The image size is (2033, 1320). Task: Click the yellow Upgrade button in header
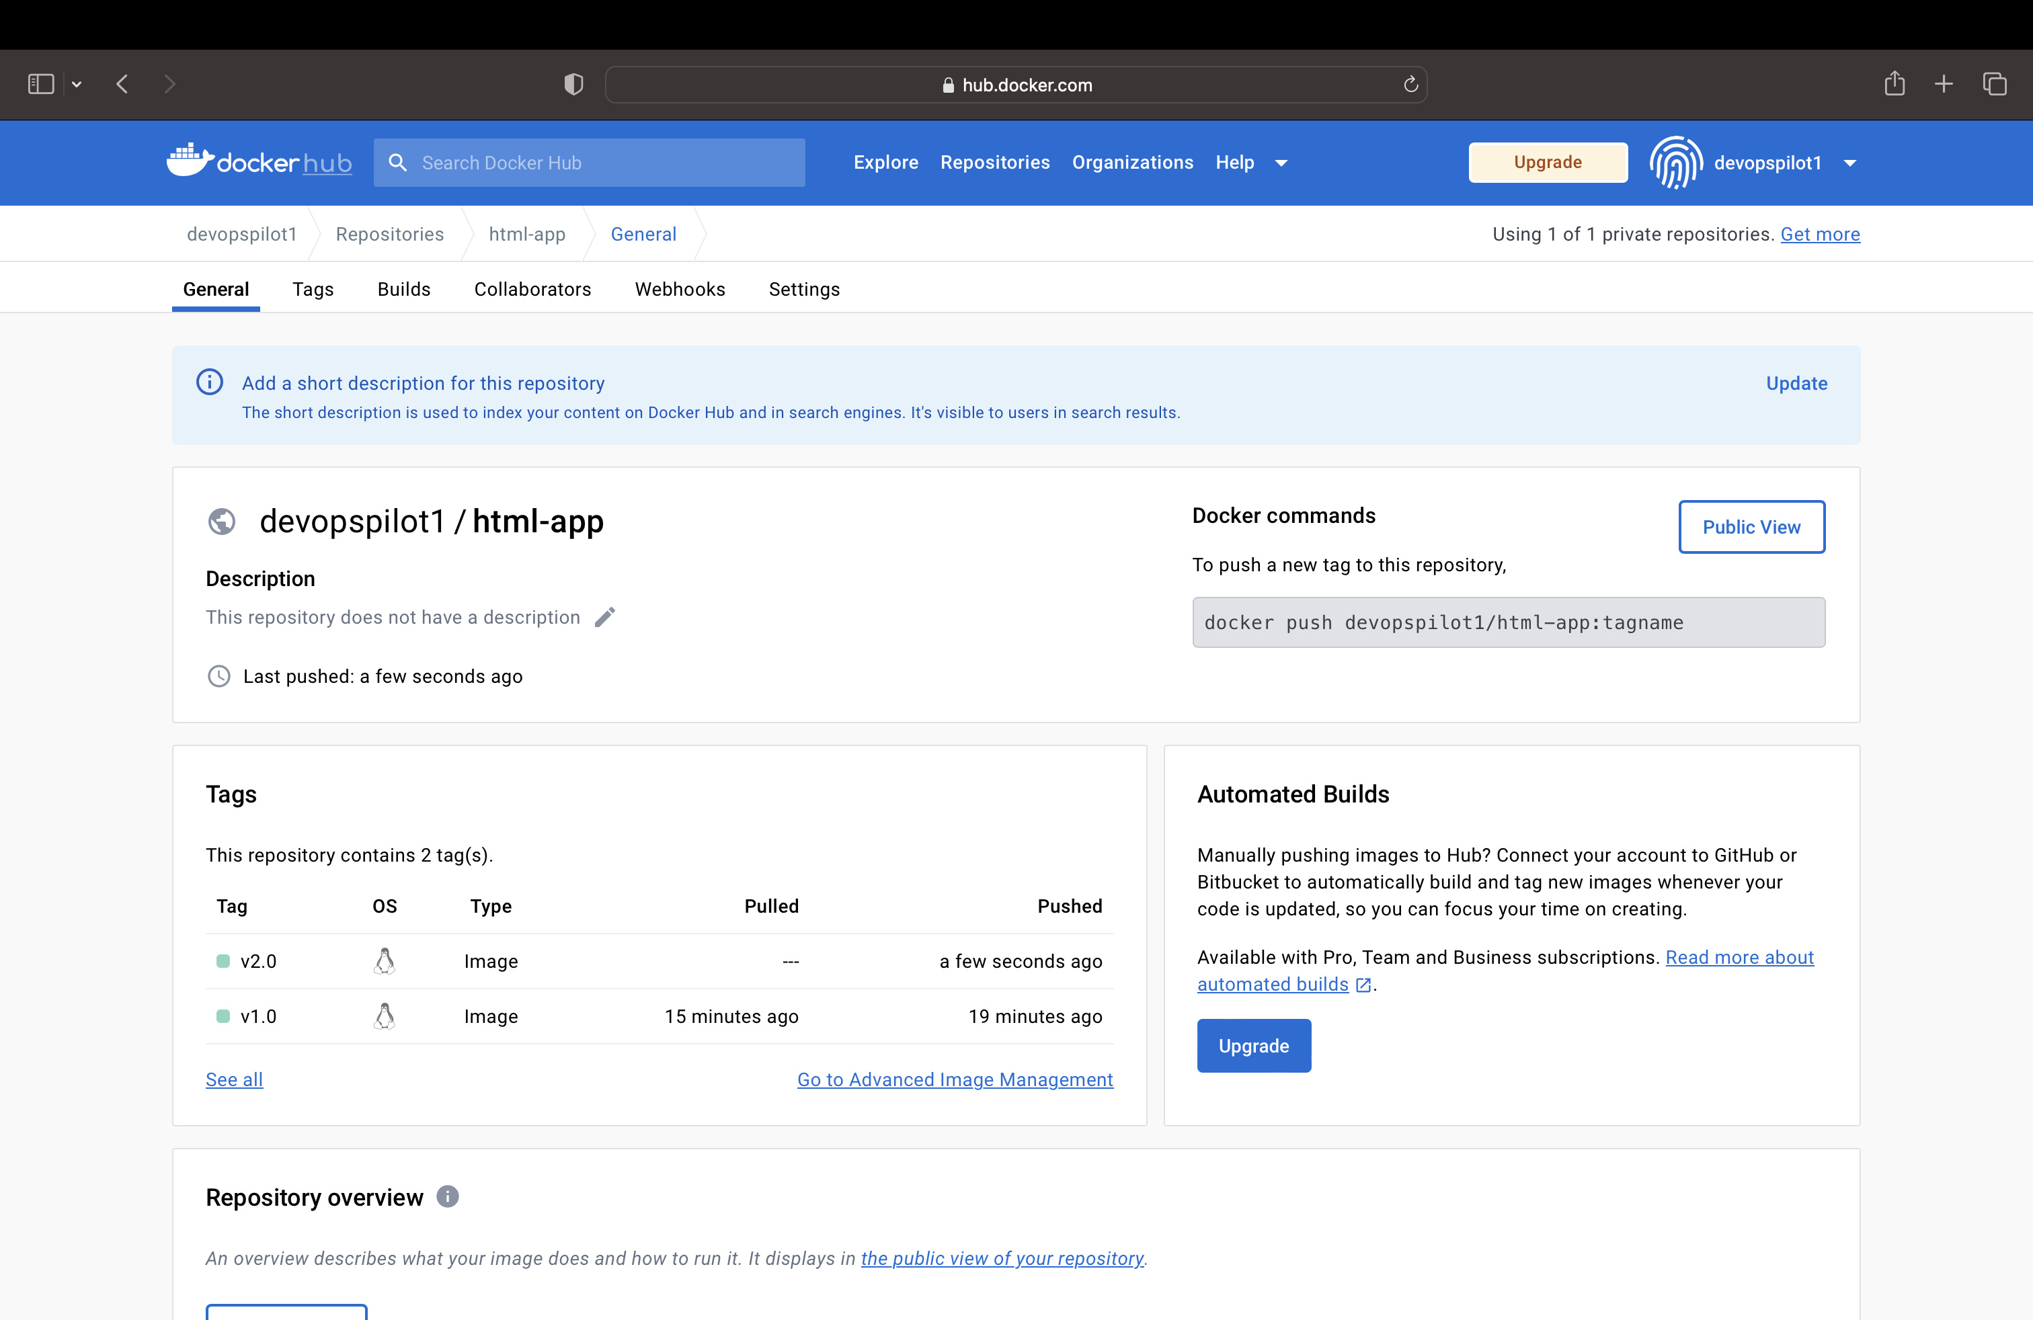(1548, 162)
